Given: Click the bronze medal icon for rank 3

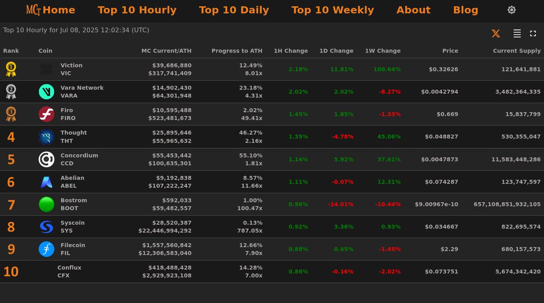Looking at the screenshot, I should point(10,114).
